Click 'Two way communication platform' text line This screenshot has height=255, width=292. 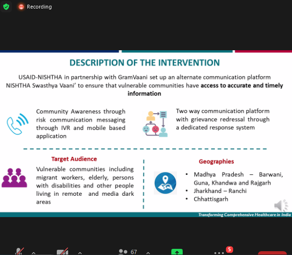click(223, 111)
